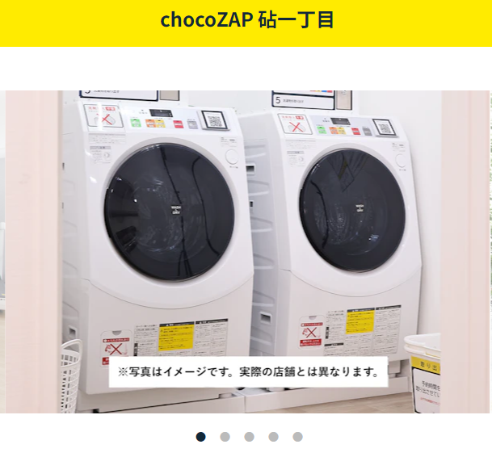Go to the fourth carousel dot

point(273,437)
